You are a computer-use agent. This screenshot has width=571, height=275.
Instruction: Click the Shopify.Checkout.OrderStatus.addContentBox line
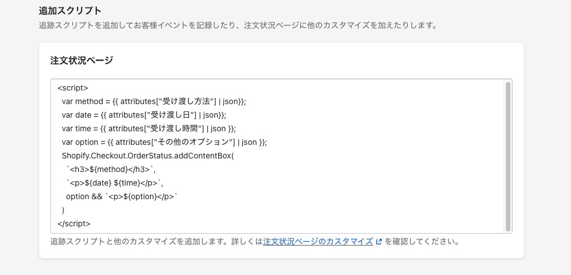[x=148, y=156]
